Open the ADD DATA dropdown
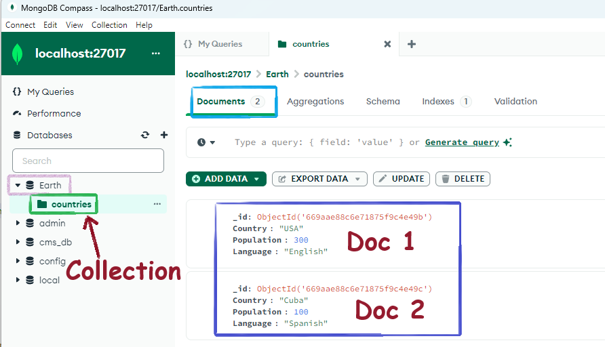The width and height of the screenshot is (605, 347). click(x=256, y=179)
